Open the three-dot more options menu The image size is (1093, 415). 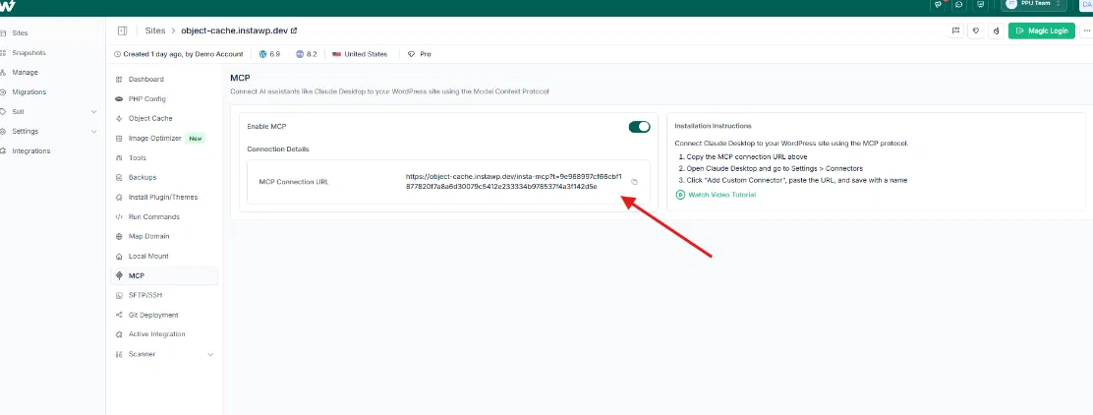1086,30
